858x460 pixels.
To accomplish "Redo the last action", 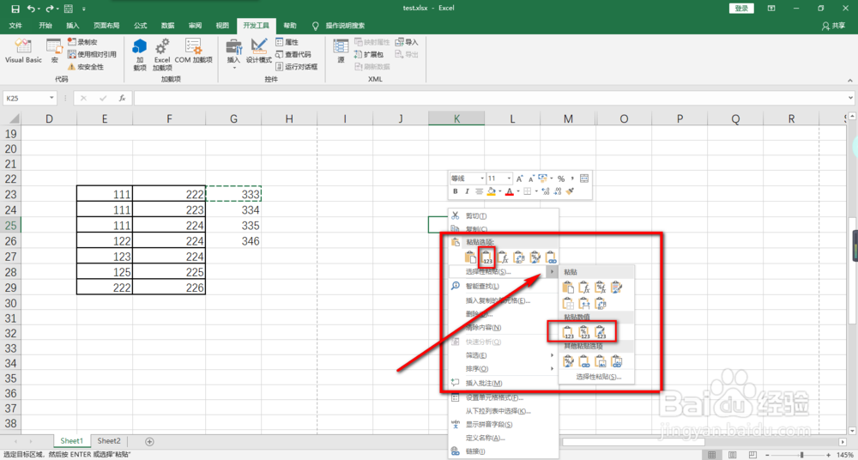I will [49, 9].
